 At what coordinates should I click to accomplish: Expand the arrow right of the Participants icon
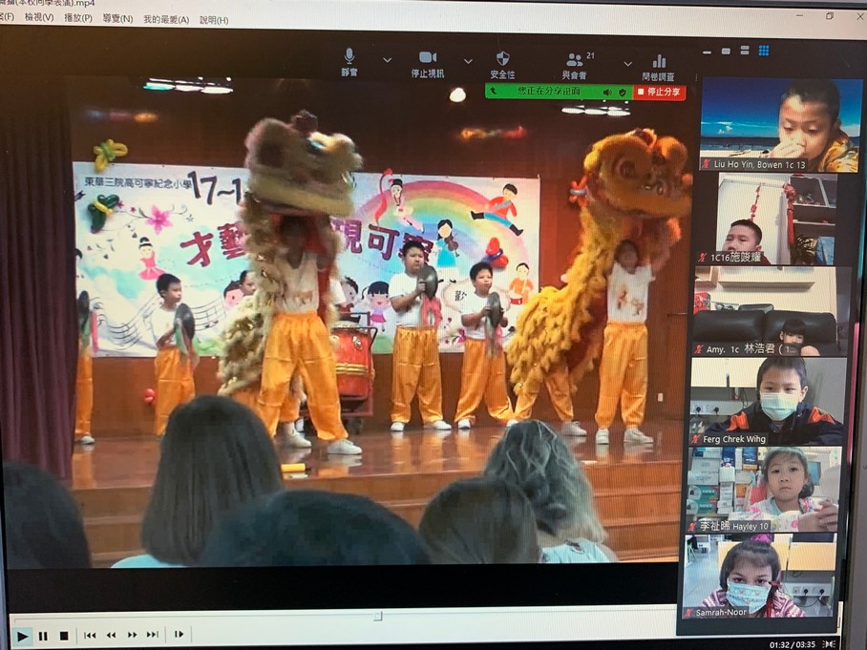(627, 64)
